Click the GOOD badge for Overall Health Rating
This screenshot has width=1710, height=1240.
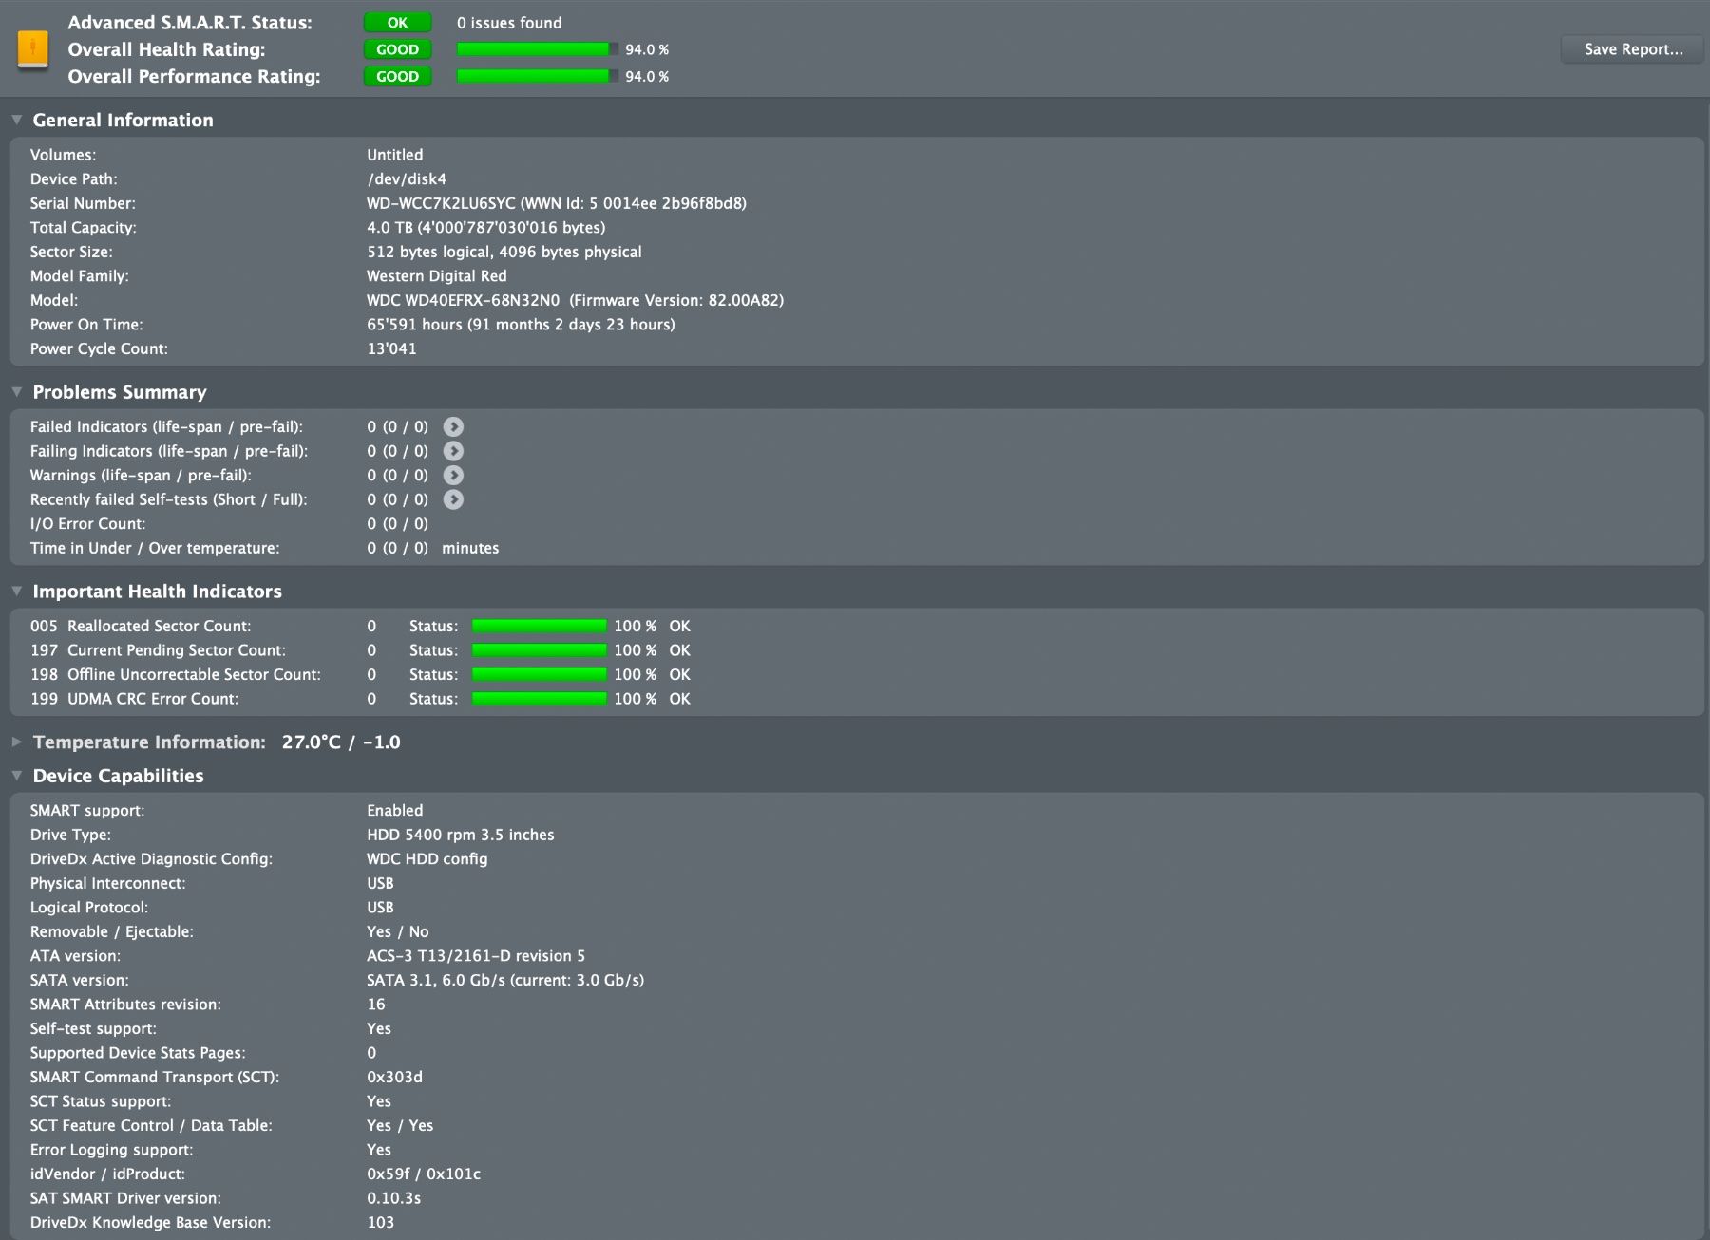(397, 49)
